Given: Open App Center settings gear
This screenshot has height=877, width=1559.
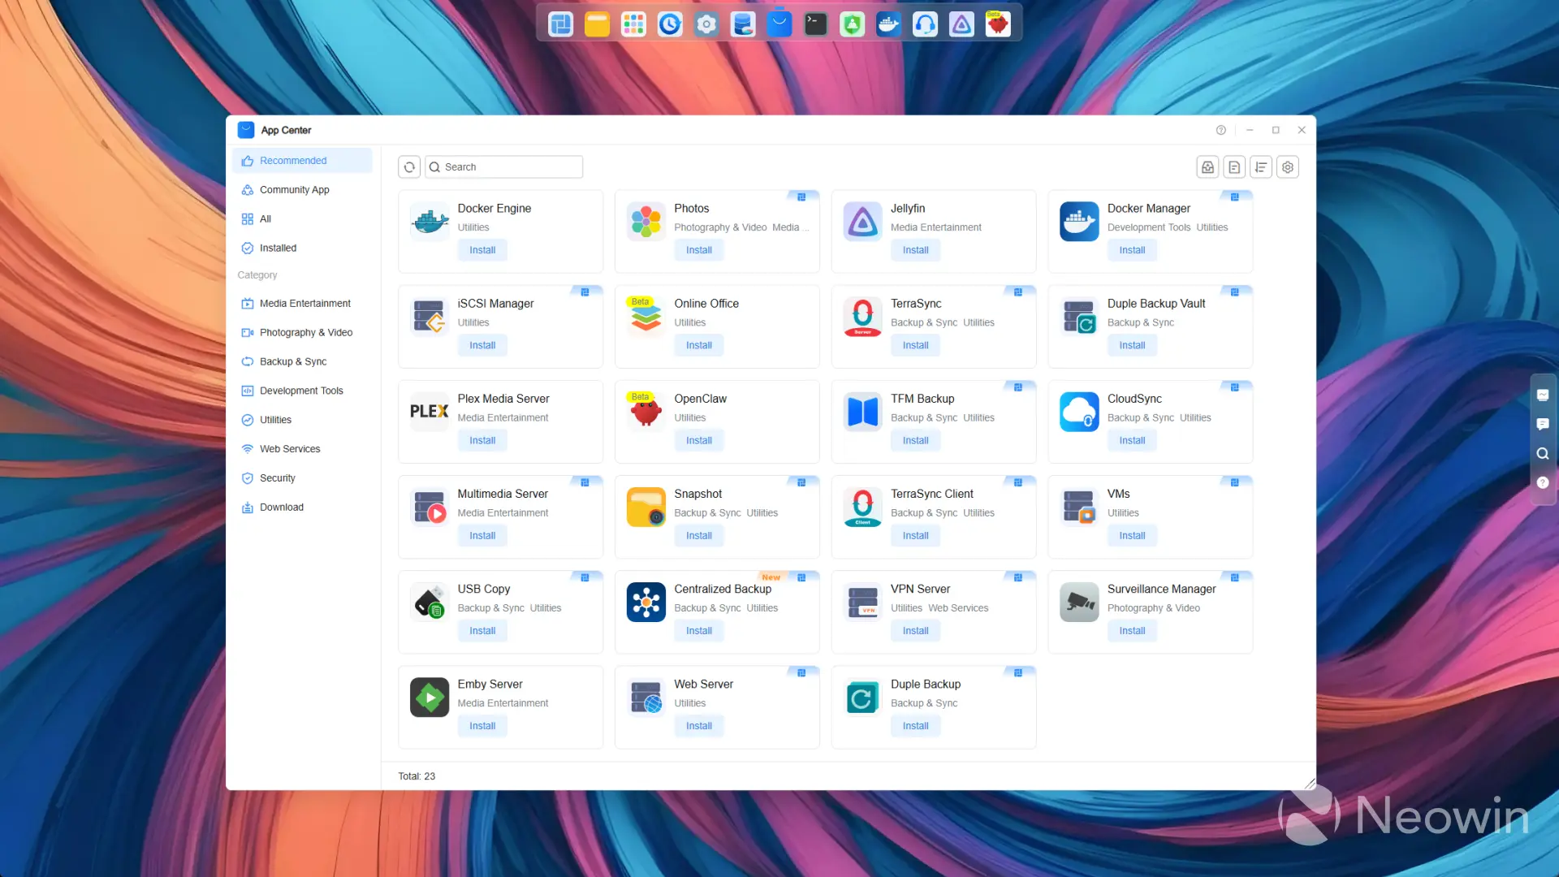Looking at the screenshot, I should click(1288, 167).
